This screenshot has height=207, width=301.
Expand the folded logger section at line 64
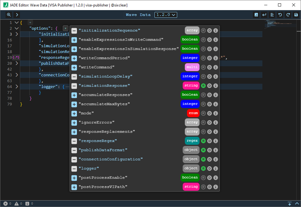coord(17,87)
